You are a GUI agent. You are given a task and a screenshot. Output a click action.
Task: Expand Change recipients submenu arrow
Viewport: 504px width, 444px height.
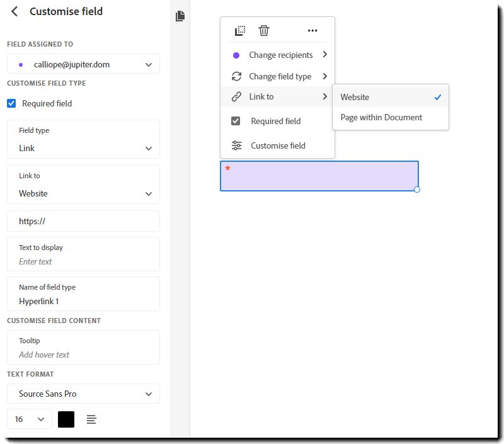coord(324,54)
